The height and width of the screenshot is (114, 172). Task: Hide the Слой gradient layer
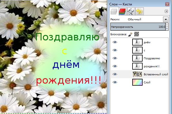[x=115, y=82]
